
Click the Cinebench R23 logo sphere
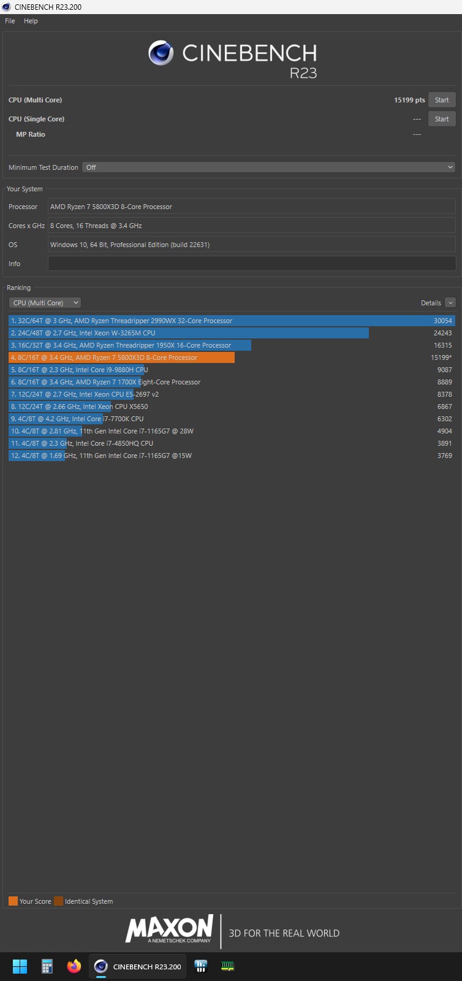click(x=161, y=53)
